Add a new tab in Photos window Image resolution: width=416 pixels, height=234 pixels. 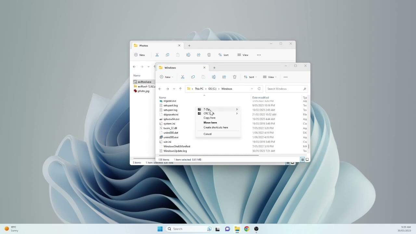point(189,45)
